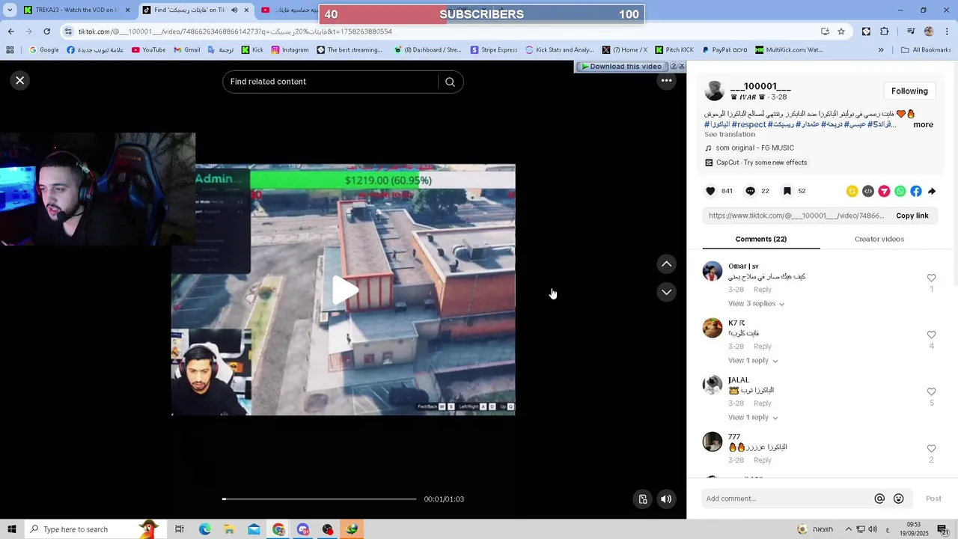Image resolution: width=958 pixels, height=539 pixels.
Task: Like JALAL's comment with heart
Action: pos(931,392)
